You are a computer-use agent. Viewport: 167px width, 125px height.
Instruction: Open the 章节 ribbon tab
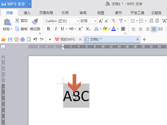[x=118, y=13]
